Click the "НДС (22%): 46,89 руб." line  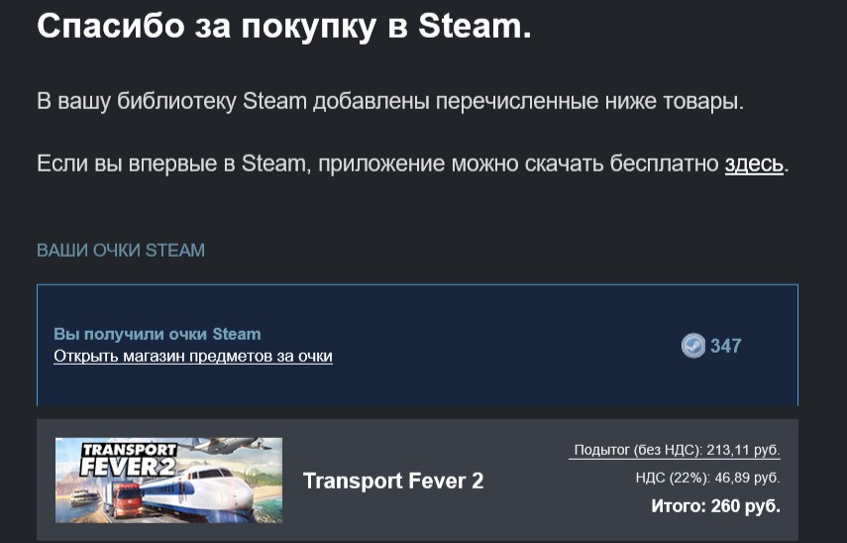(707, 478)
